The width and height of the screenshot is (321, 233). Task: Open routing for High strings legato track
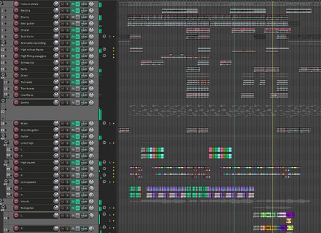[84, 49]
